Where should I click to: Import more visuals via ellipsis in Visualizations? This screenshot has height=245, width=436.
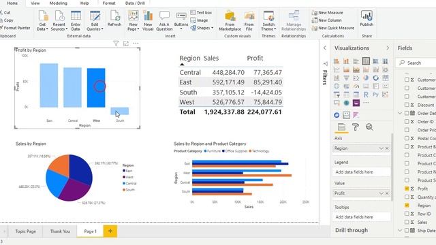pyautogui.click(x=366, y=103)
